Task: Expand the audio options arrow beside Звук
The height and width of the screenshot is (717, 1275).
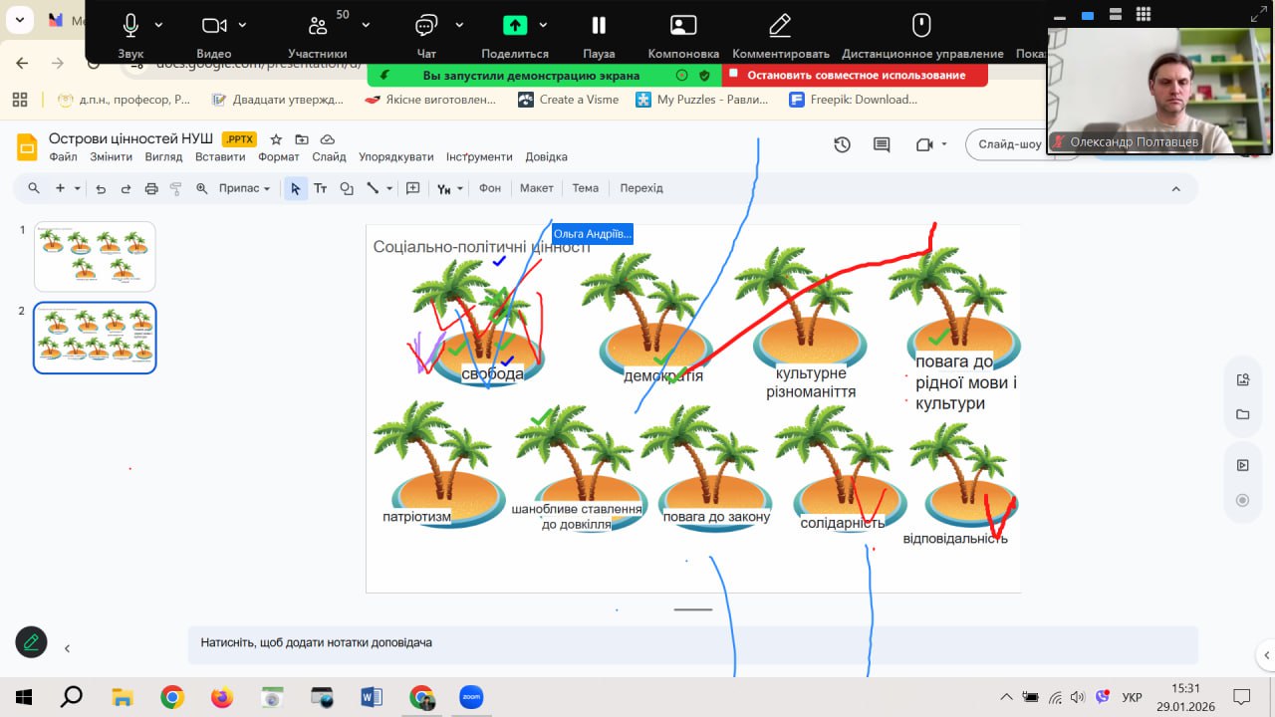Action: pos(158,25)
